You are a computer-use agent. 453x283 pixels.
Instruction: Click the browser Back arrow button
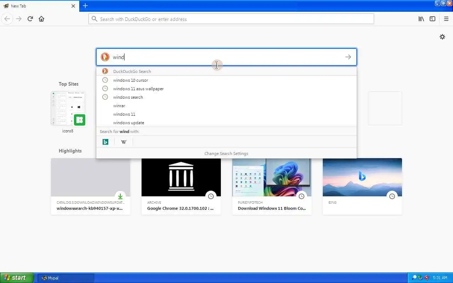coord(7,19)
